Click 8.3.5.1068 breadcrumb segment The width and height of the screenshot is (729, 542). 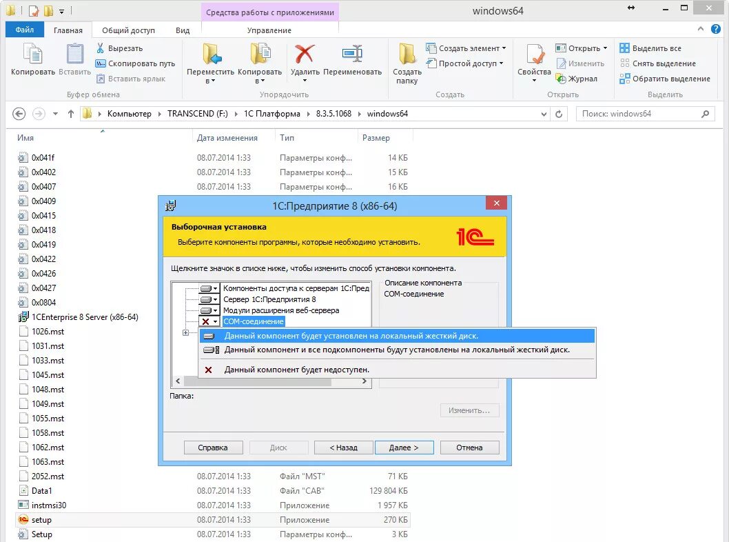click(333, 114)
